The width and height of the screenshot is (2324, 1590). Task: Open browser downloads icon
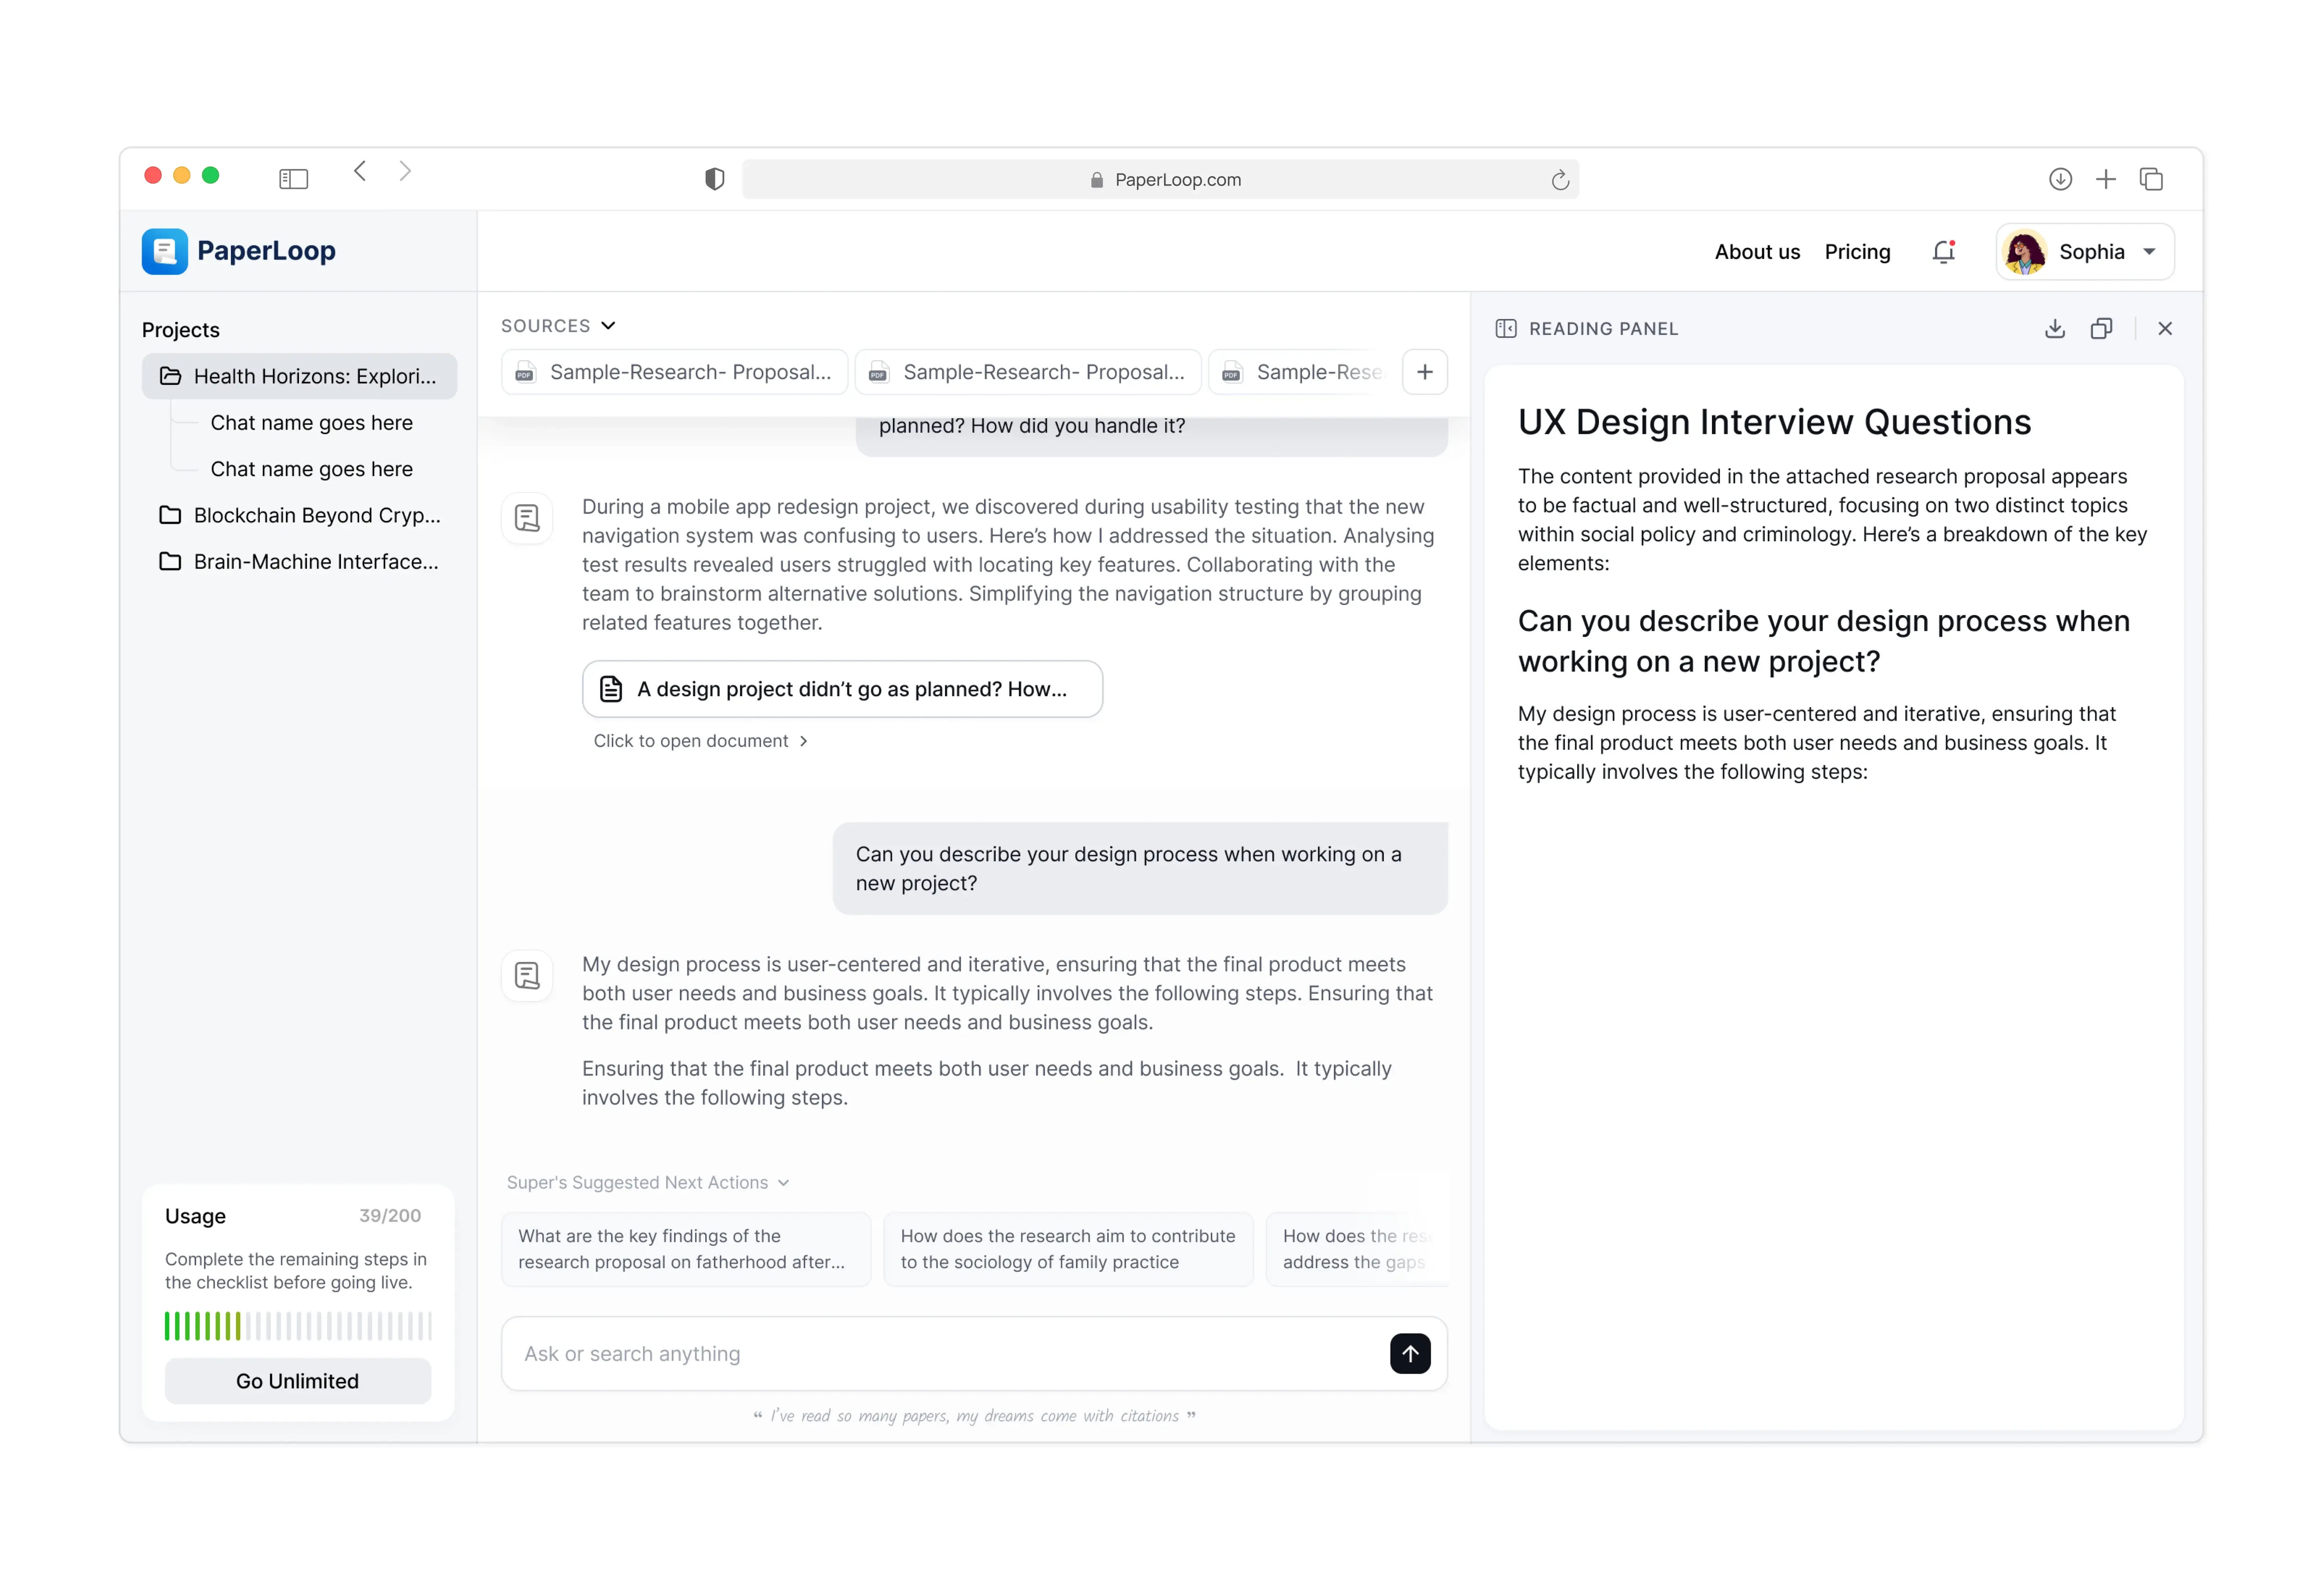click(2060, 179)
